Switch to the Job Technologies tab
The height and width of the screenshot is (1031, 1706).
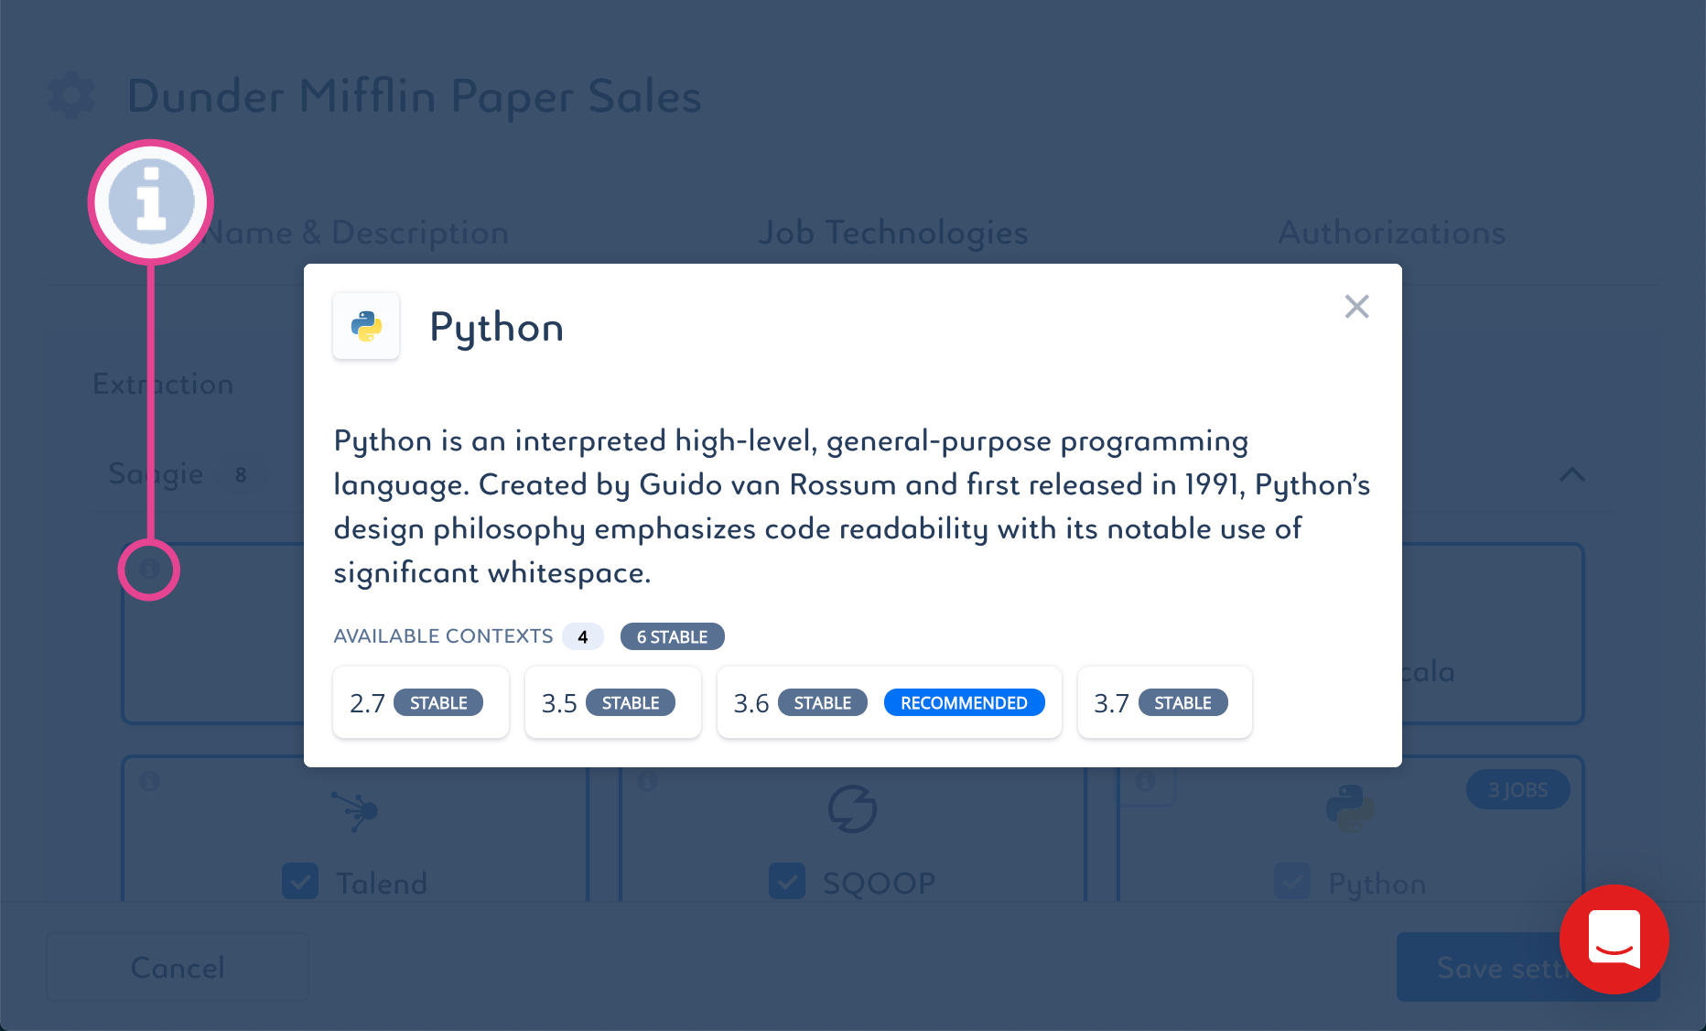[893, 233]
